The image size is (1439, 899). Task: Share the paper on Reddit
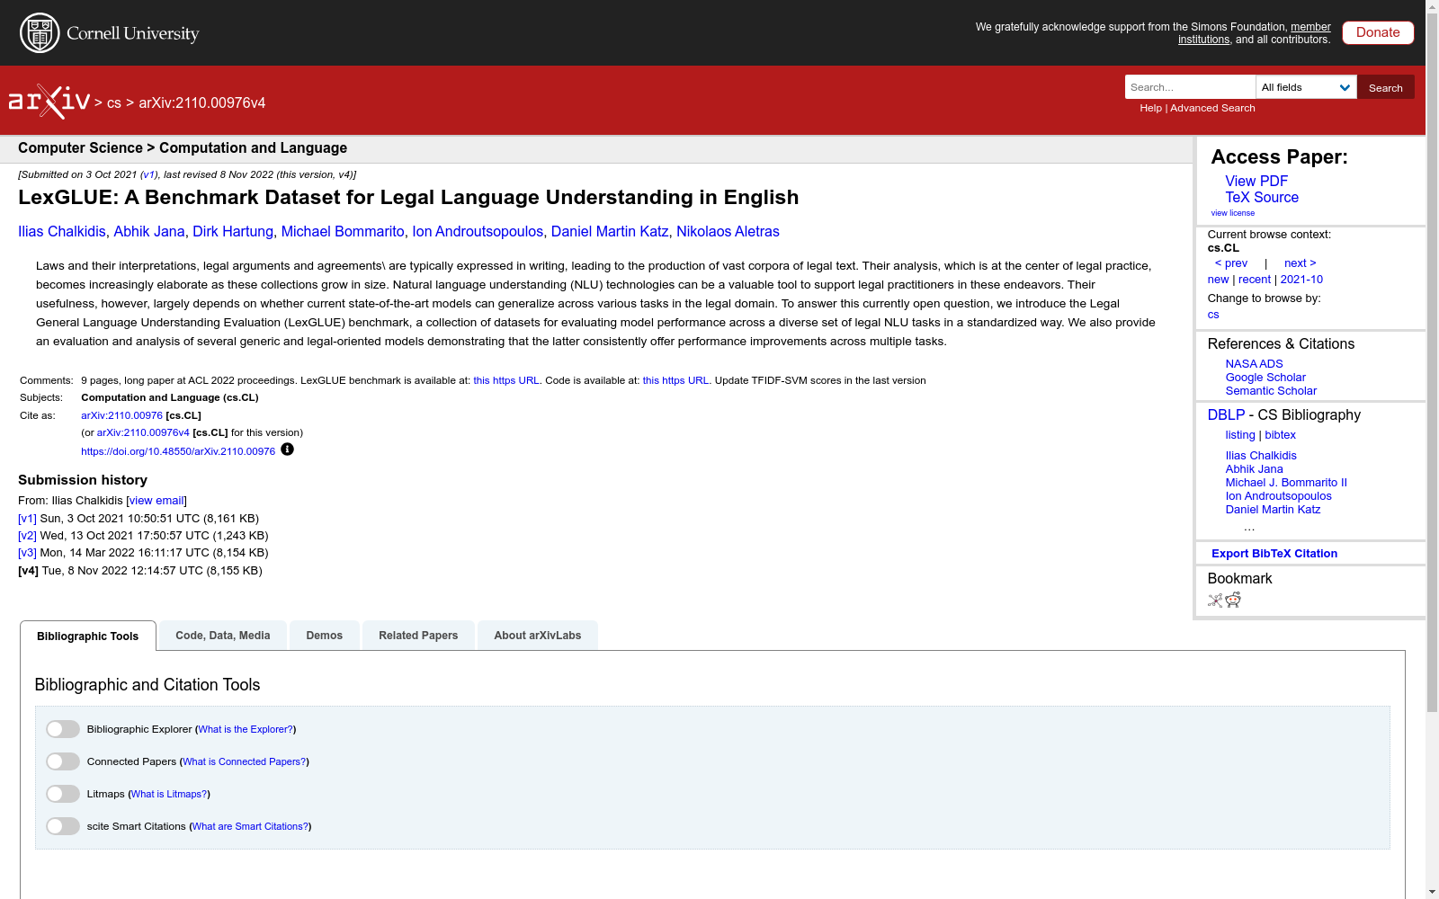[1233, 601]
